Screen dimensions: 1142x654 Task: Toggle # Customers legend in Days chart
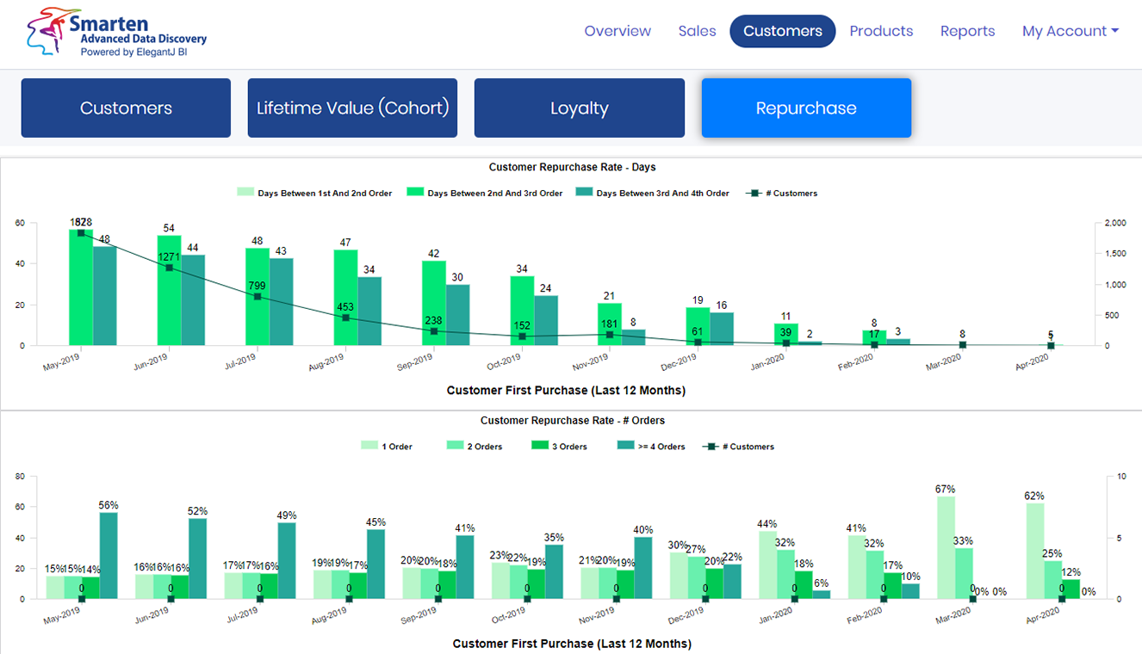(781, 194)
